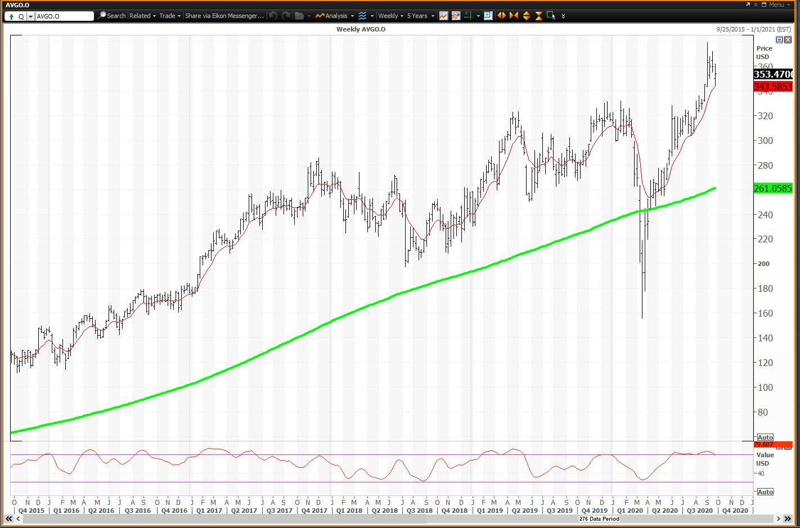
Task: Select the line chart style icon
Action: (x=443, y=16)
